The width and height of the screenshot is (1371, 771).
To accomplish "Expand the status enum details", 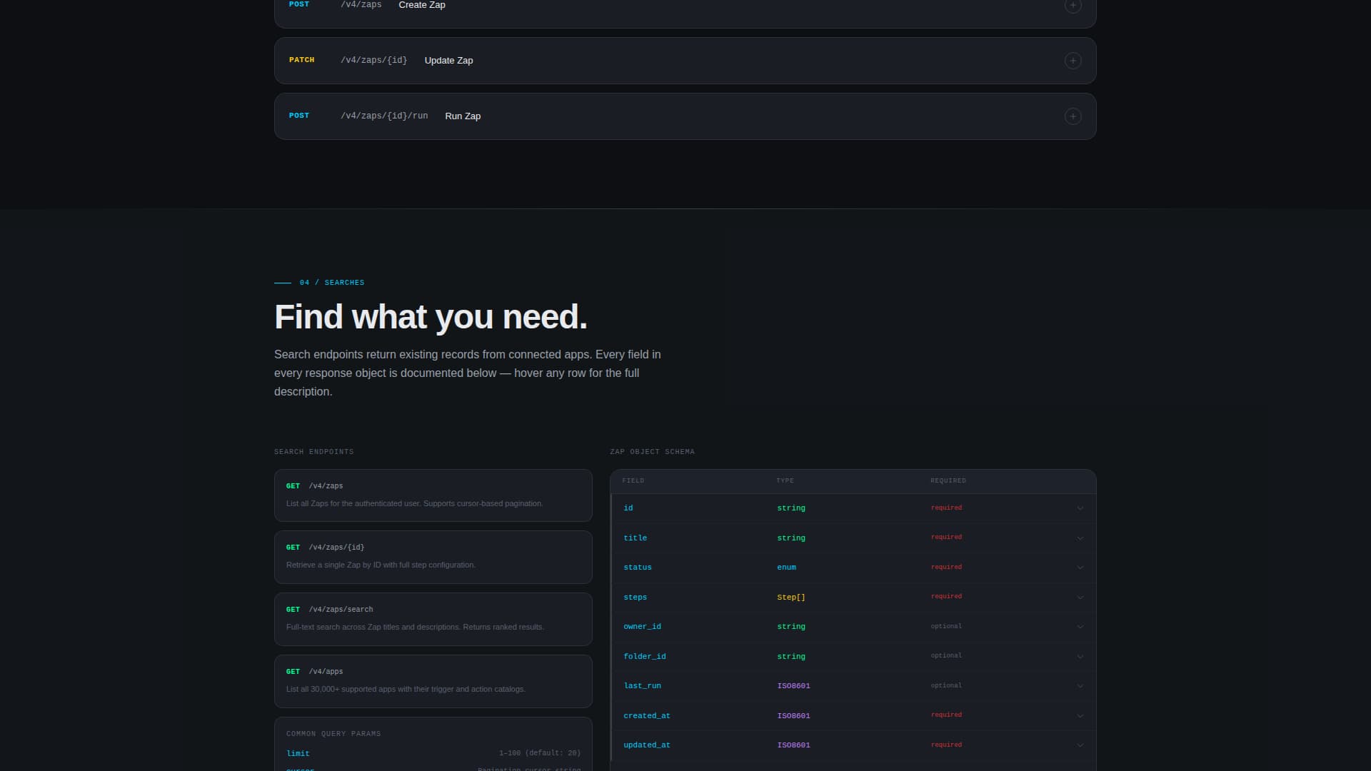I will coord(1080,568).
